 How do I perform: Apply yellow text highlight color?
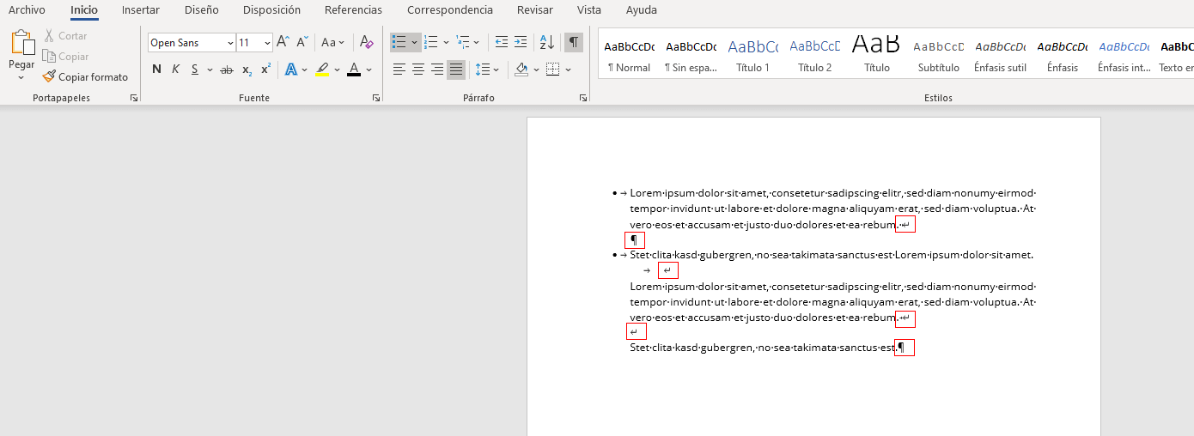(x=322, y=70)
